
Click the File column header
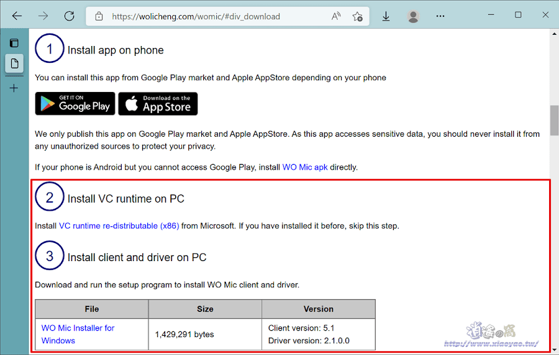(x=92, y=309)
